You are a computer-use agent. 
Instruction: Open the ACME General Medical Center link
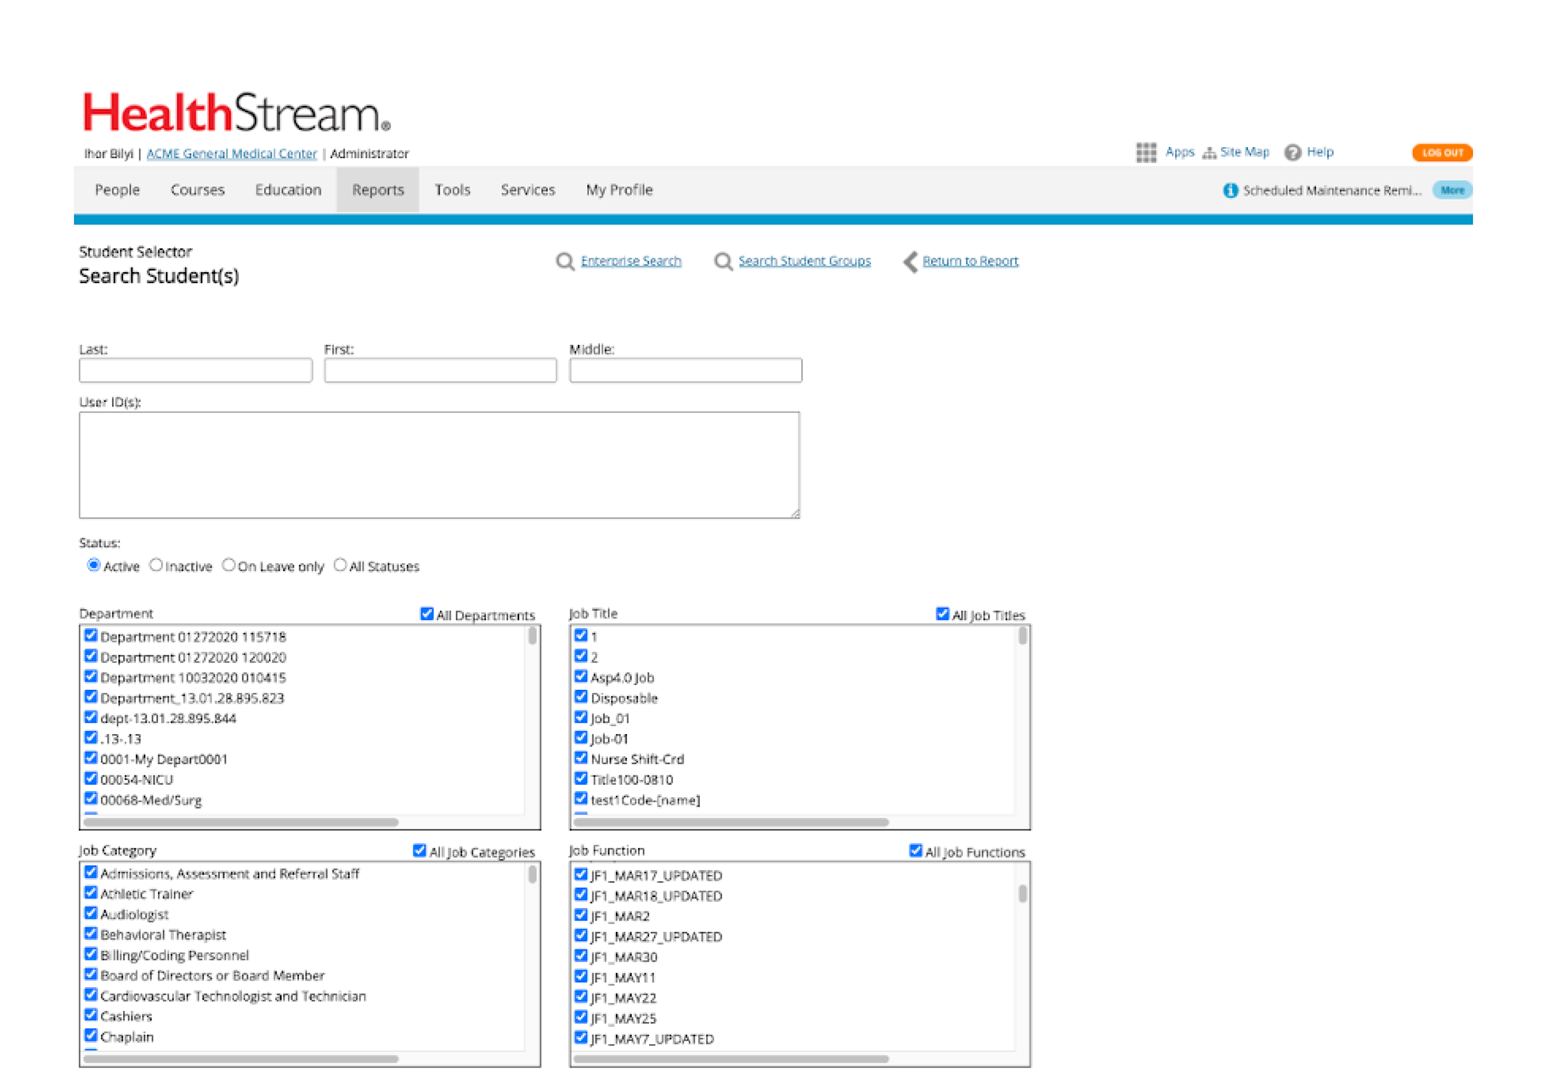pos(231,154)
